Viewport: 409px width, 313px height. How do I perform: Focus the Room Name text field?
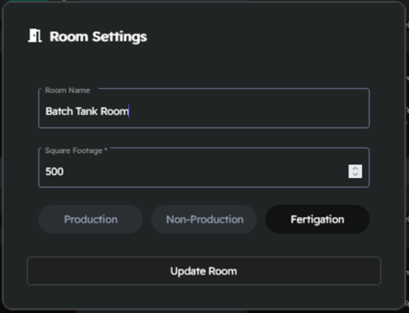pyautogui.click(x=245, y=111)
